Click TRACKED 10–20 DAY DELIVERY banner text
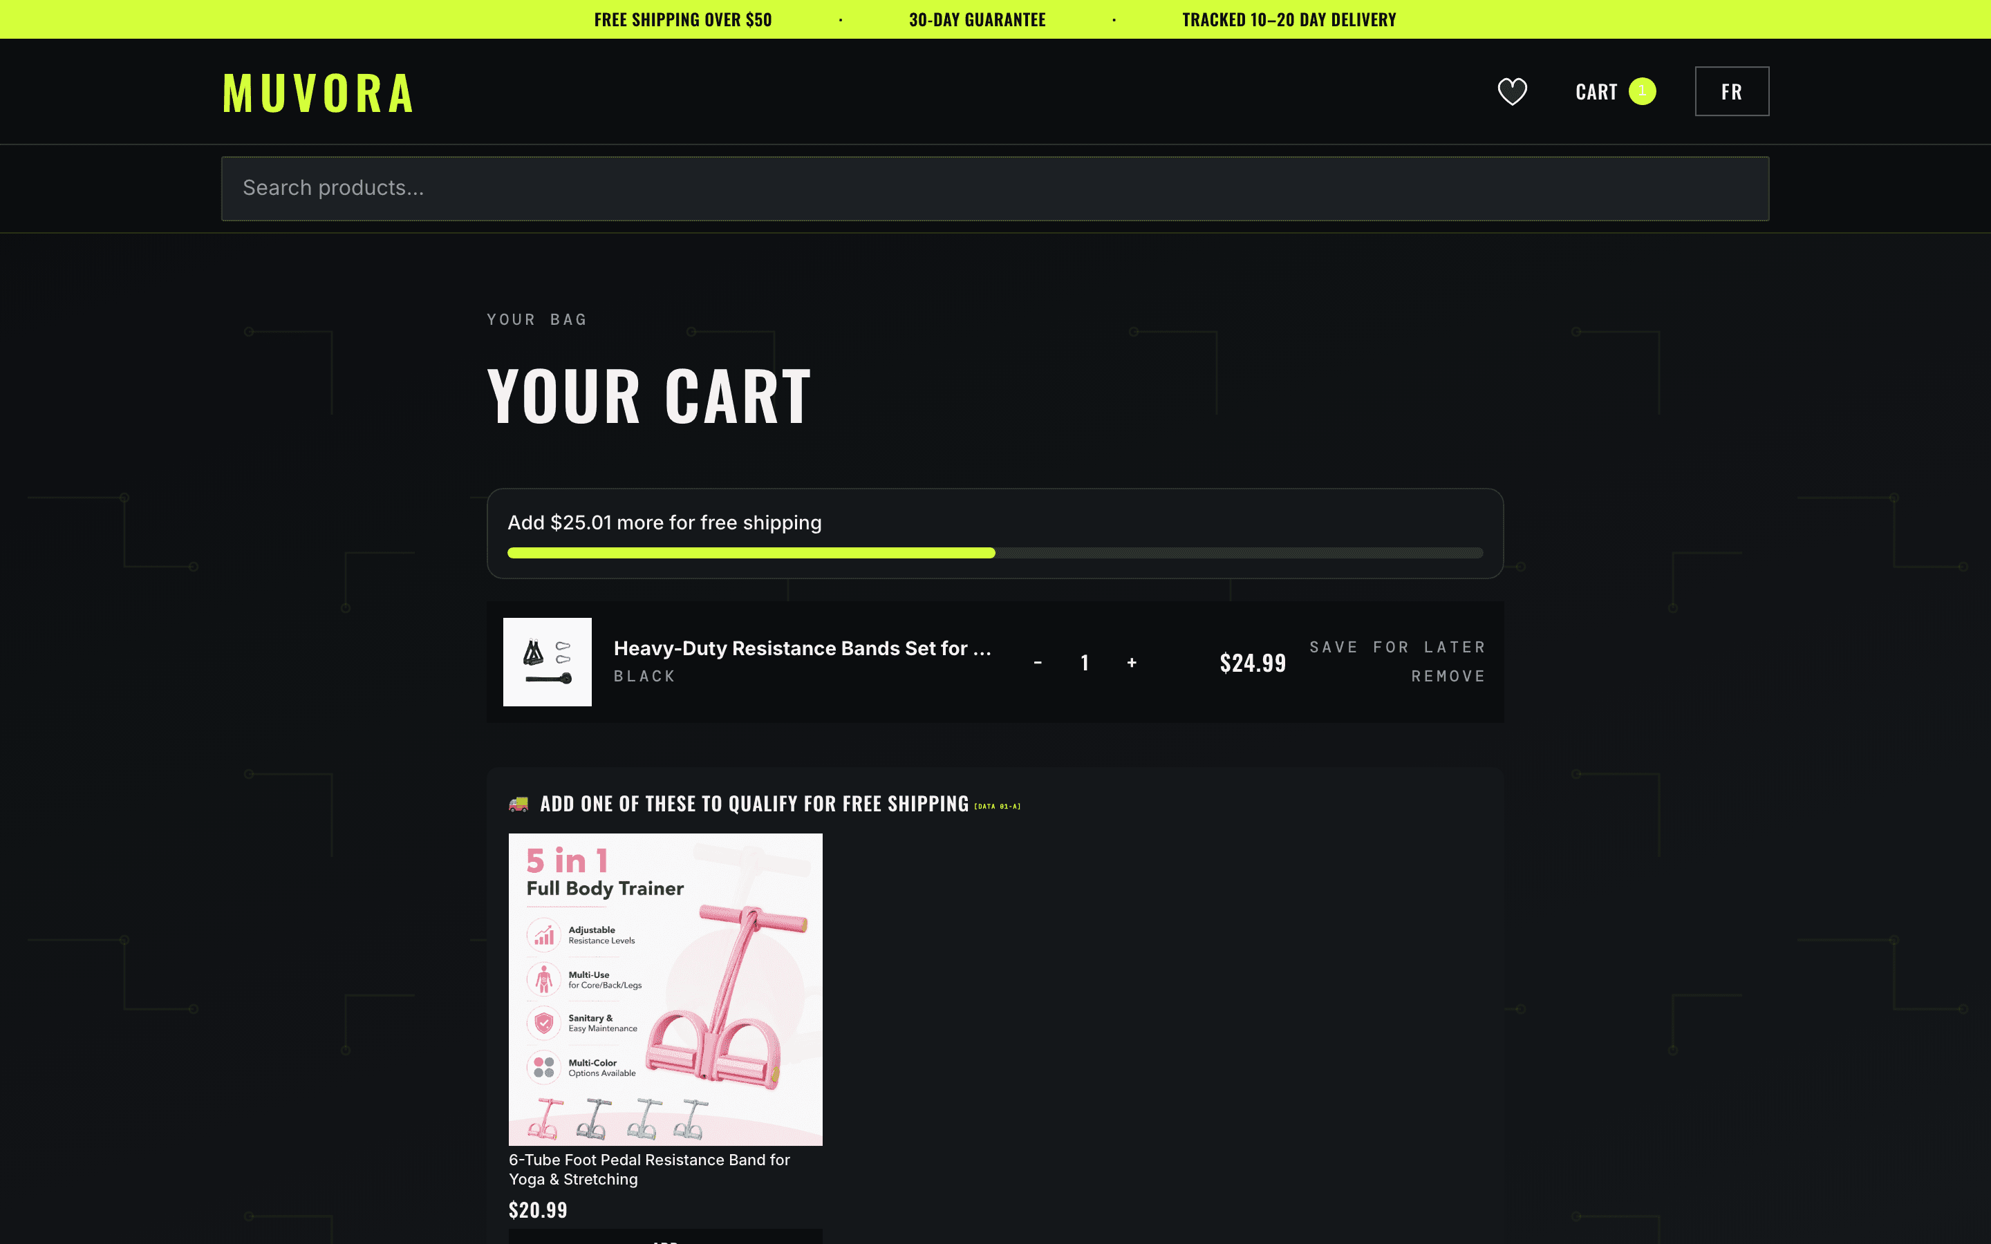The width and height of the screenshot is (1991, 1244). [1289, 20]
